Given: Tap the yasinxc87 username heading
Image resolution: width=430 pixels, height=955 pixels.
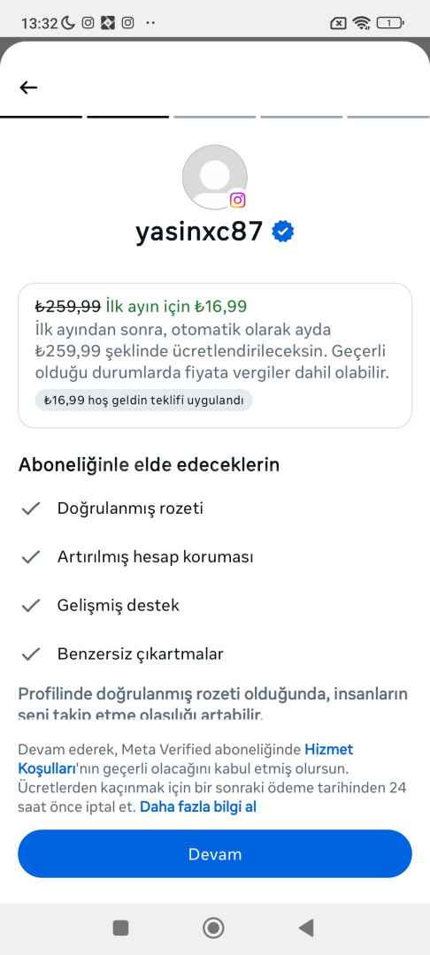Looking at the screenshot, I should coord(200,232).
